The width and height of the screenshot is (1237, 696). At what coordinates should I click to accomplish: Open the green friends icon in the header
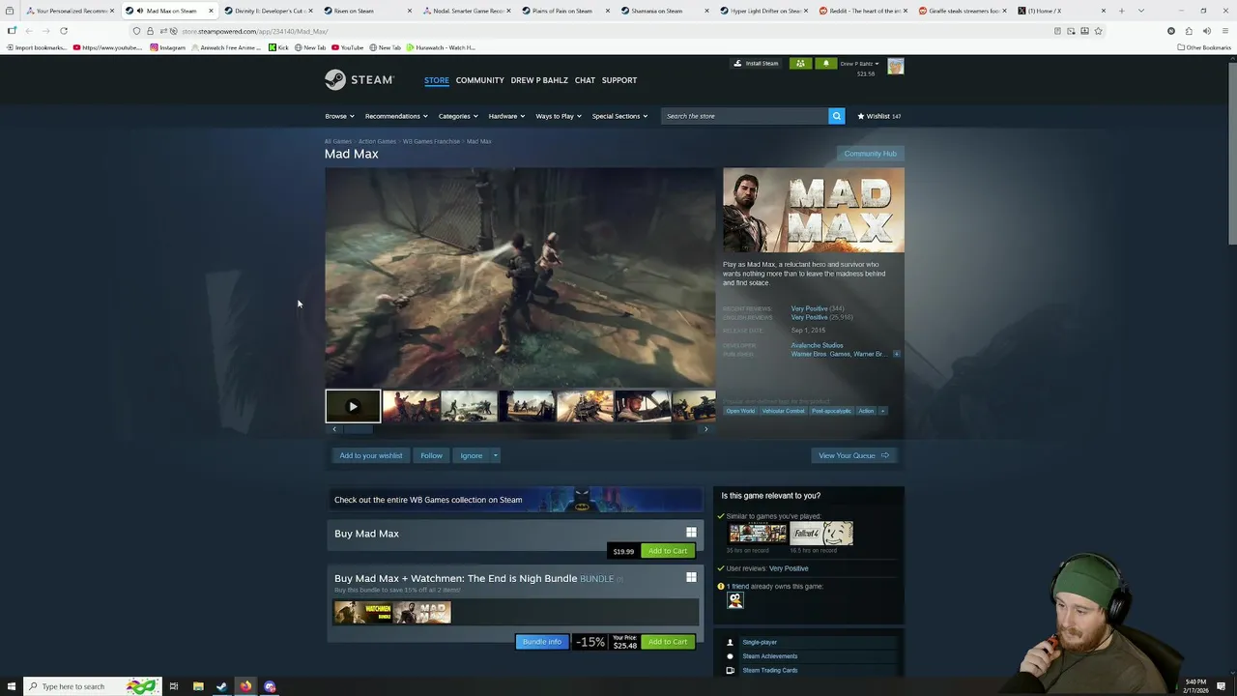tap(800, 64)
